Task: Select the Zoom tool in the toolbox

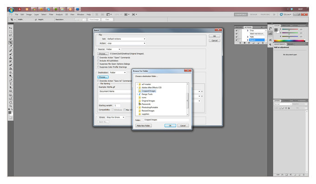Action: (11, 106)
